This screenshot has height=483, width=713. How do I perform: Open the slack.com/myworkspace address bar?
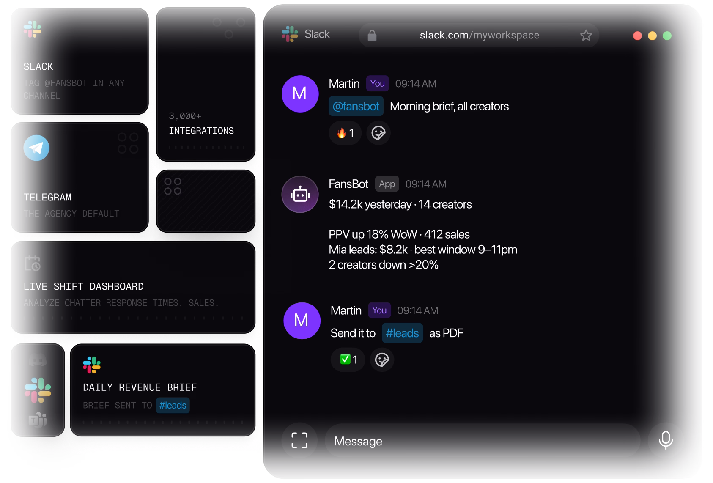tap(479, 35)
